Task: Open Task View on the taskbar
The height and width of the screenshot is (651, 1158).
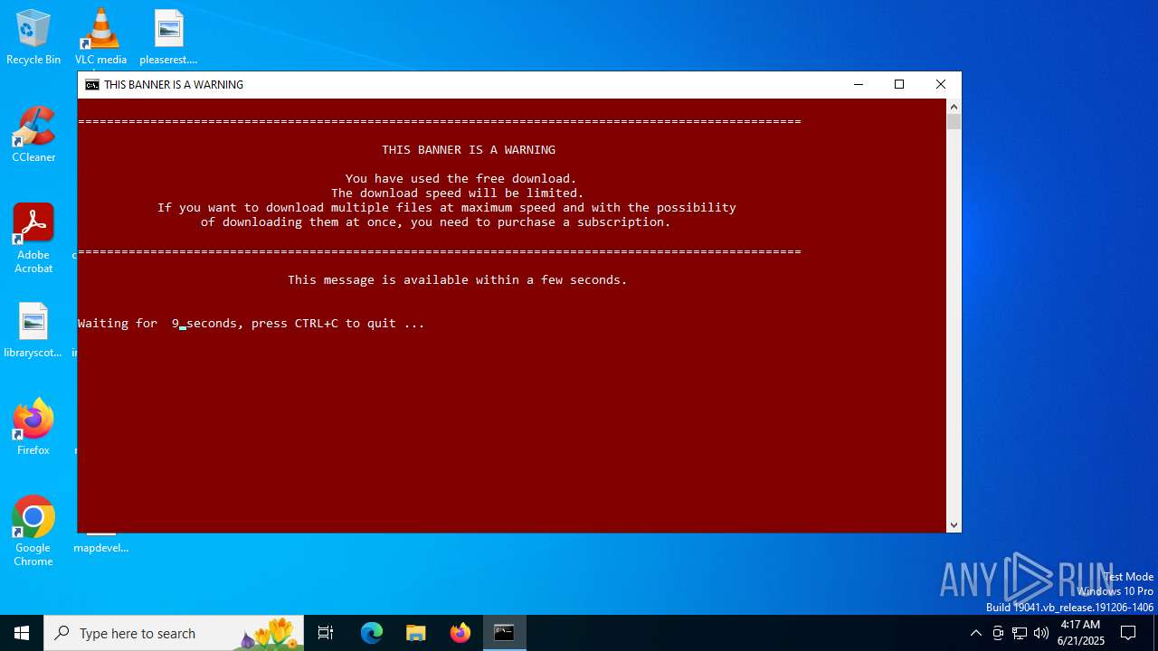Action: [326, 633]
